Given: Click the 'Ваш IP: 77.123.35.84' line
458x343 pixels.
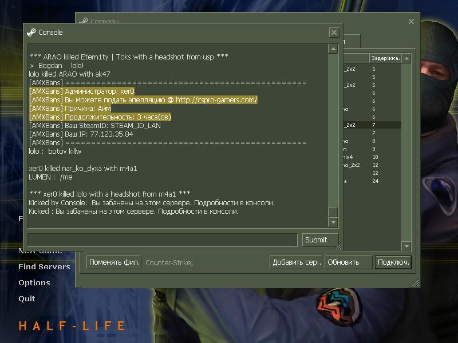Looking at the screenshot, I should (x=81, y=134).
